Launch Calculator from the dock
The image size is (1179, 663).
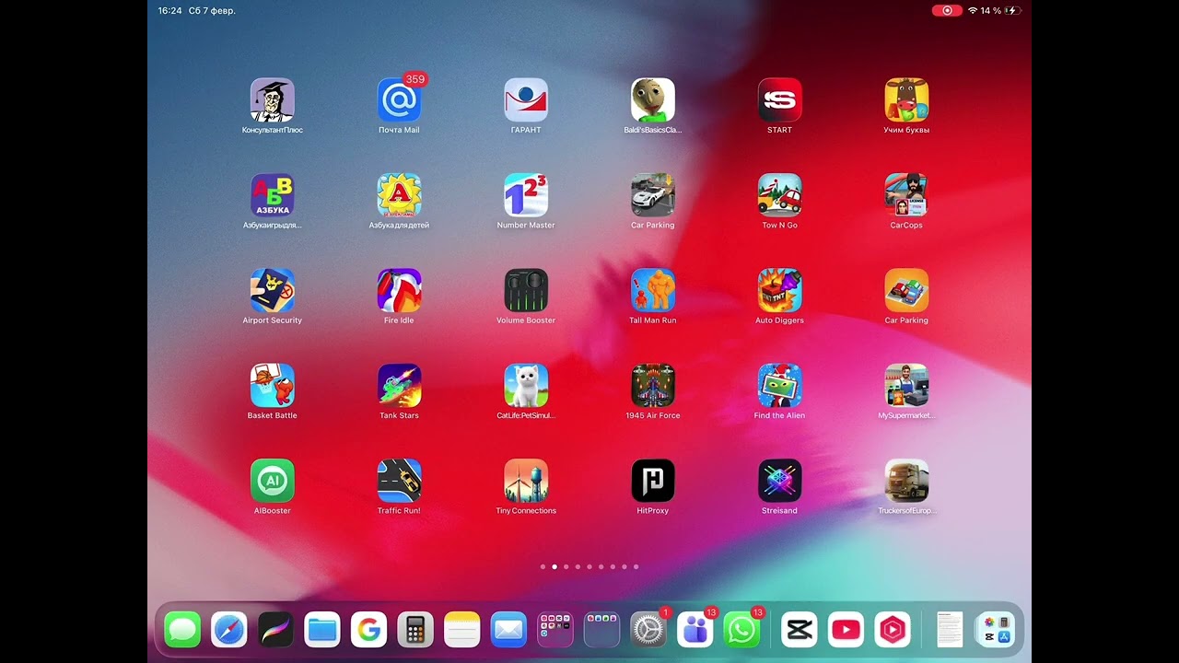tap(415, 630)
